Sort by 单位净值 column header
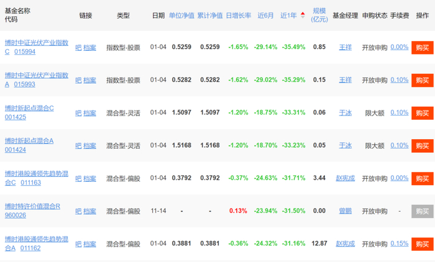 (x=181, y=15)
